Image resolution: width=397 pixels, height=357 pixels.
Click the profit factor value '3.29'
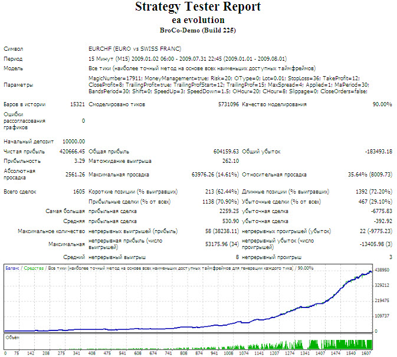80,161
